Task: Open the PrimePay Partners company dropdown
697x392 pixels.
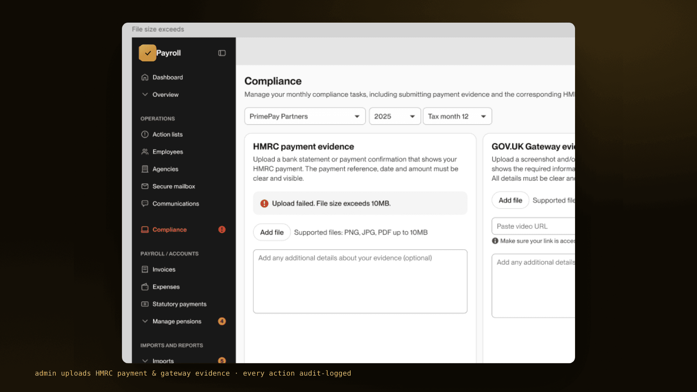Action: point(305,116)
